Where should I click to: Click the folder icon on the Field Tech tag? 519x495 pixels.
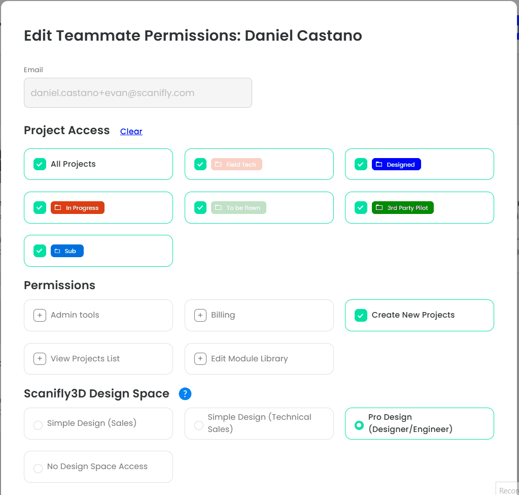coord(218,164)
